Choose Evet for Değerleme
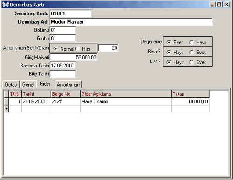Viewport: 233px width, 180px height. tap(169, 42)
